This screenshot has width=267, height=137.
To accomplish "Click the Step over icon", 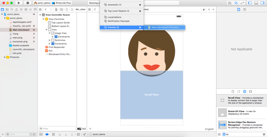I will [60, 134].
